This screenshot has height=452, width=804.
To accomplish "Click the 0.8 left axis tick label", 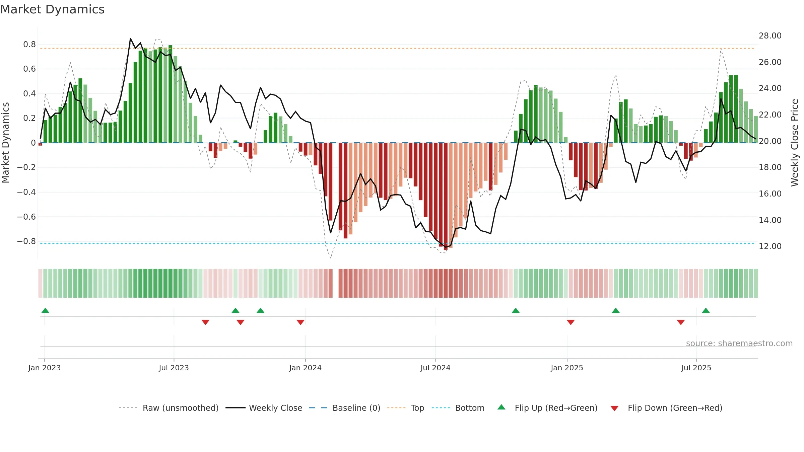I will 29,44.
